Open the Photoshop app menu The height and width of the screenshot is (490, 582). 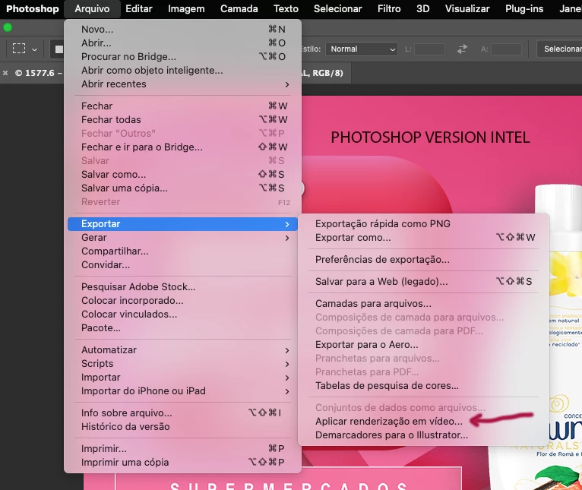click(x=33, y=9)
